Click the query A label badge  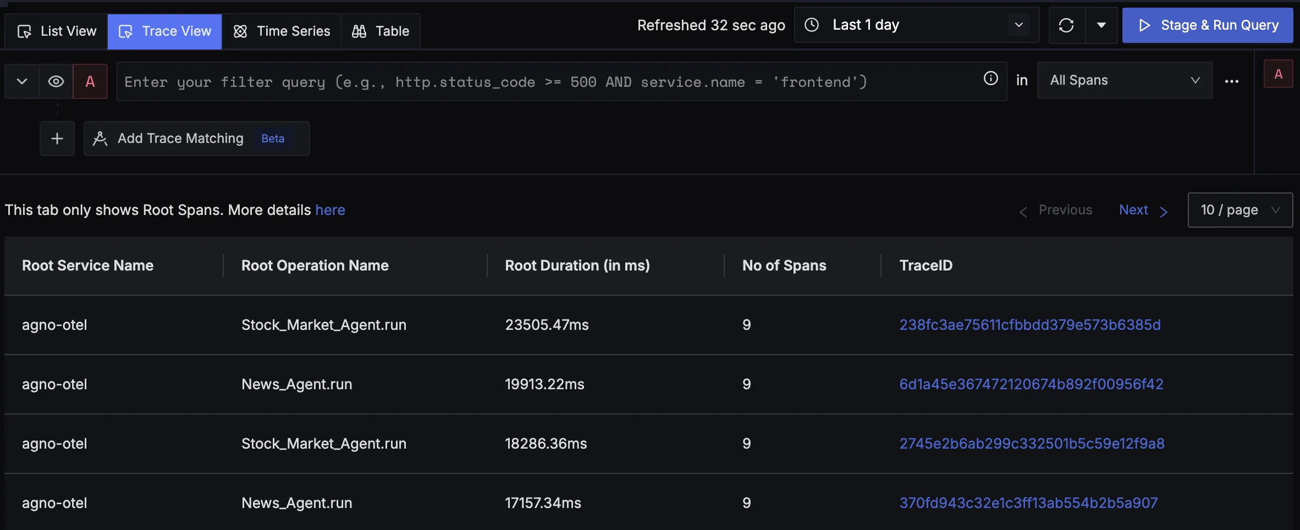pyautogui.click(x=90, y=81)
